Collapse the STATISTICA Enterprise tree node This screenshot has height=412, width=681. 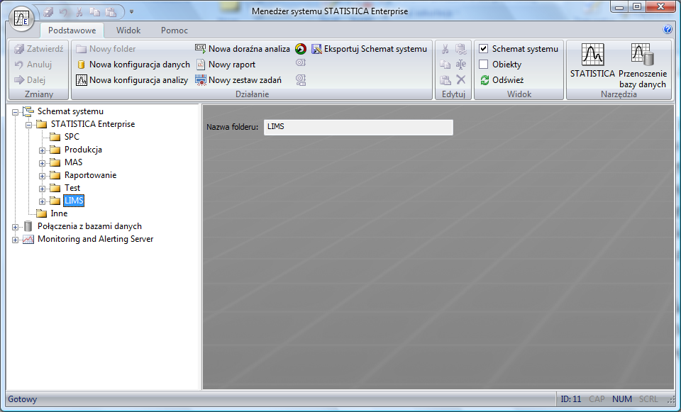pos(28,125)
